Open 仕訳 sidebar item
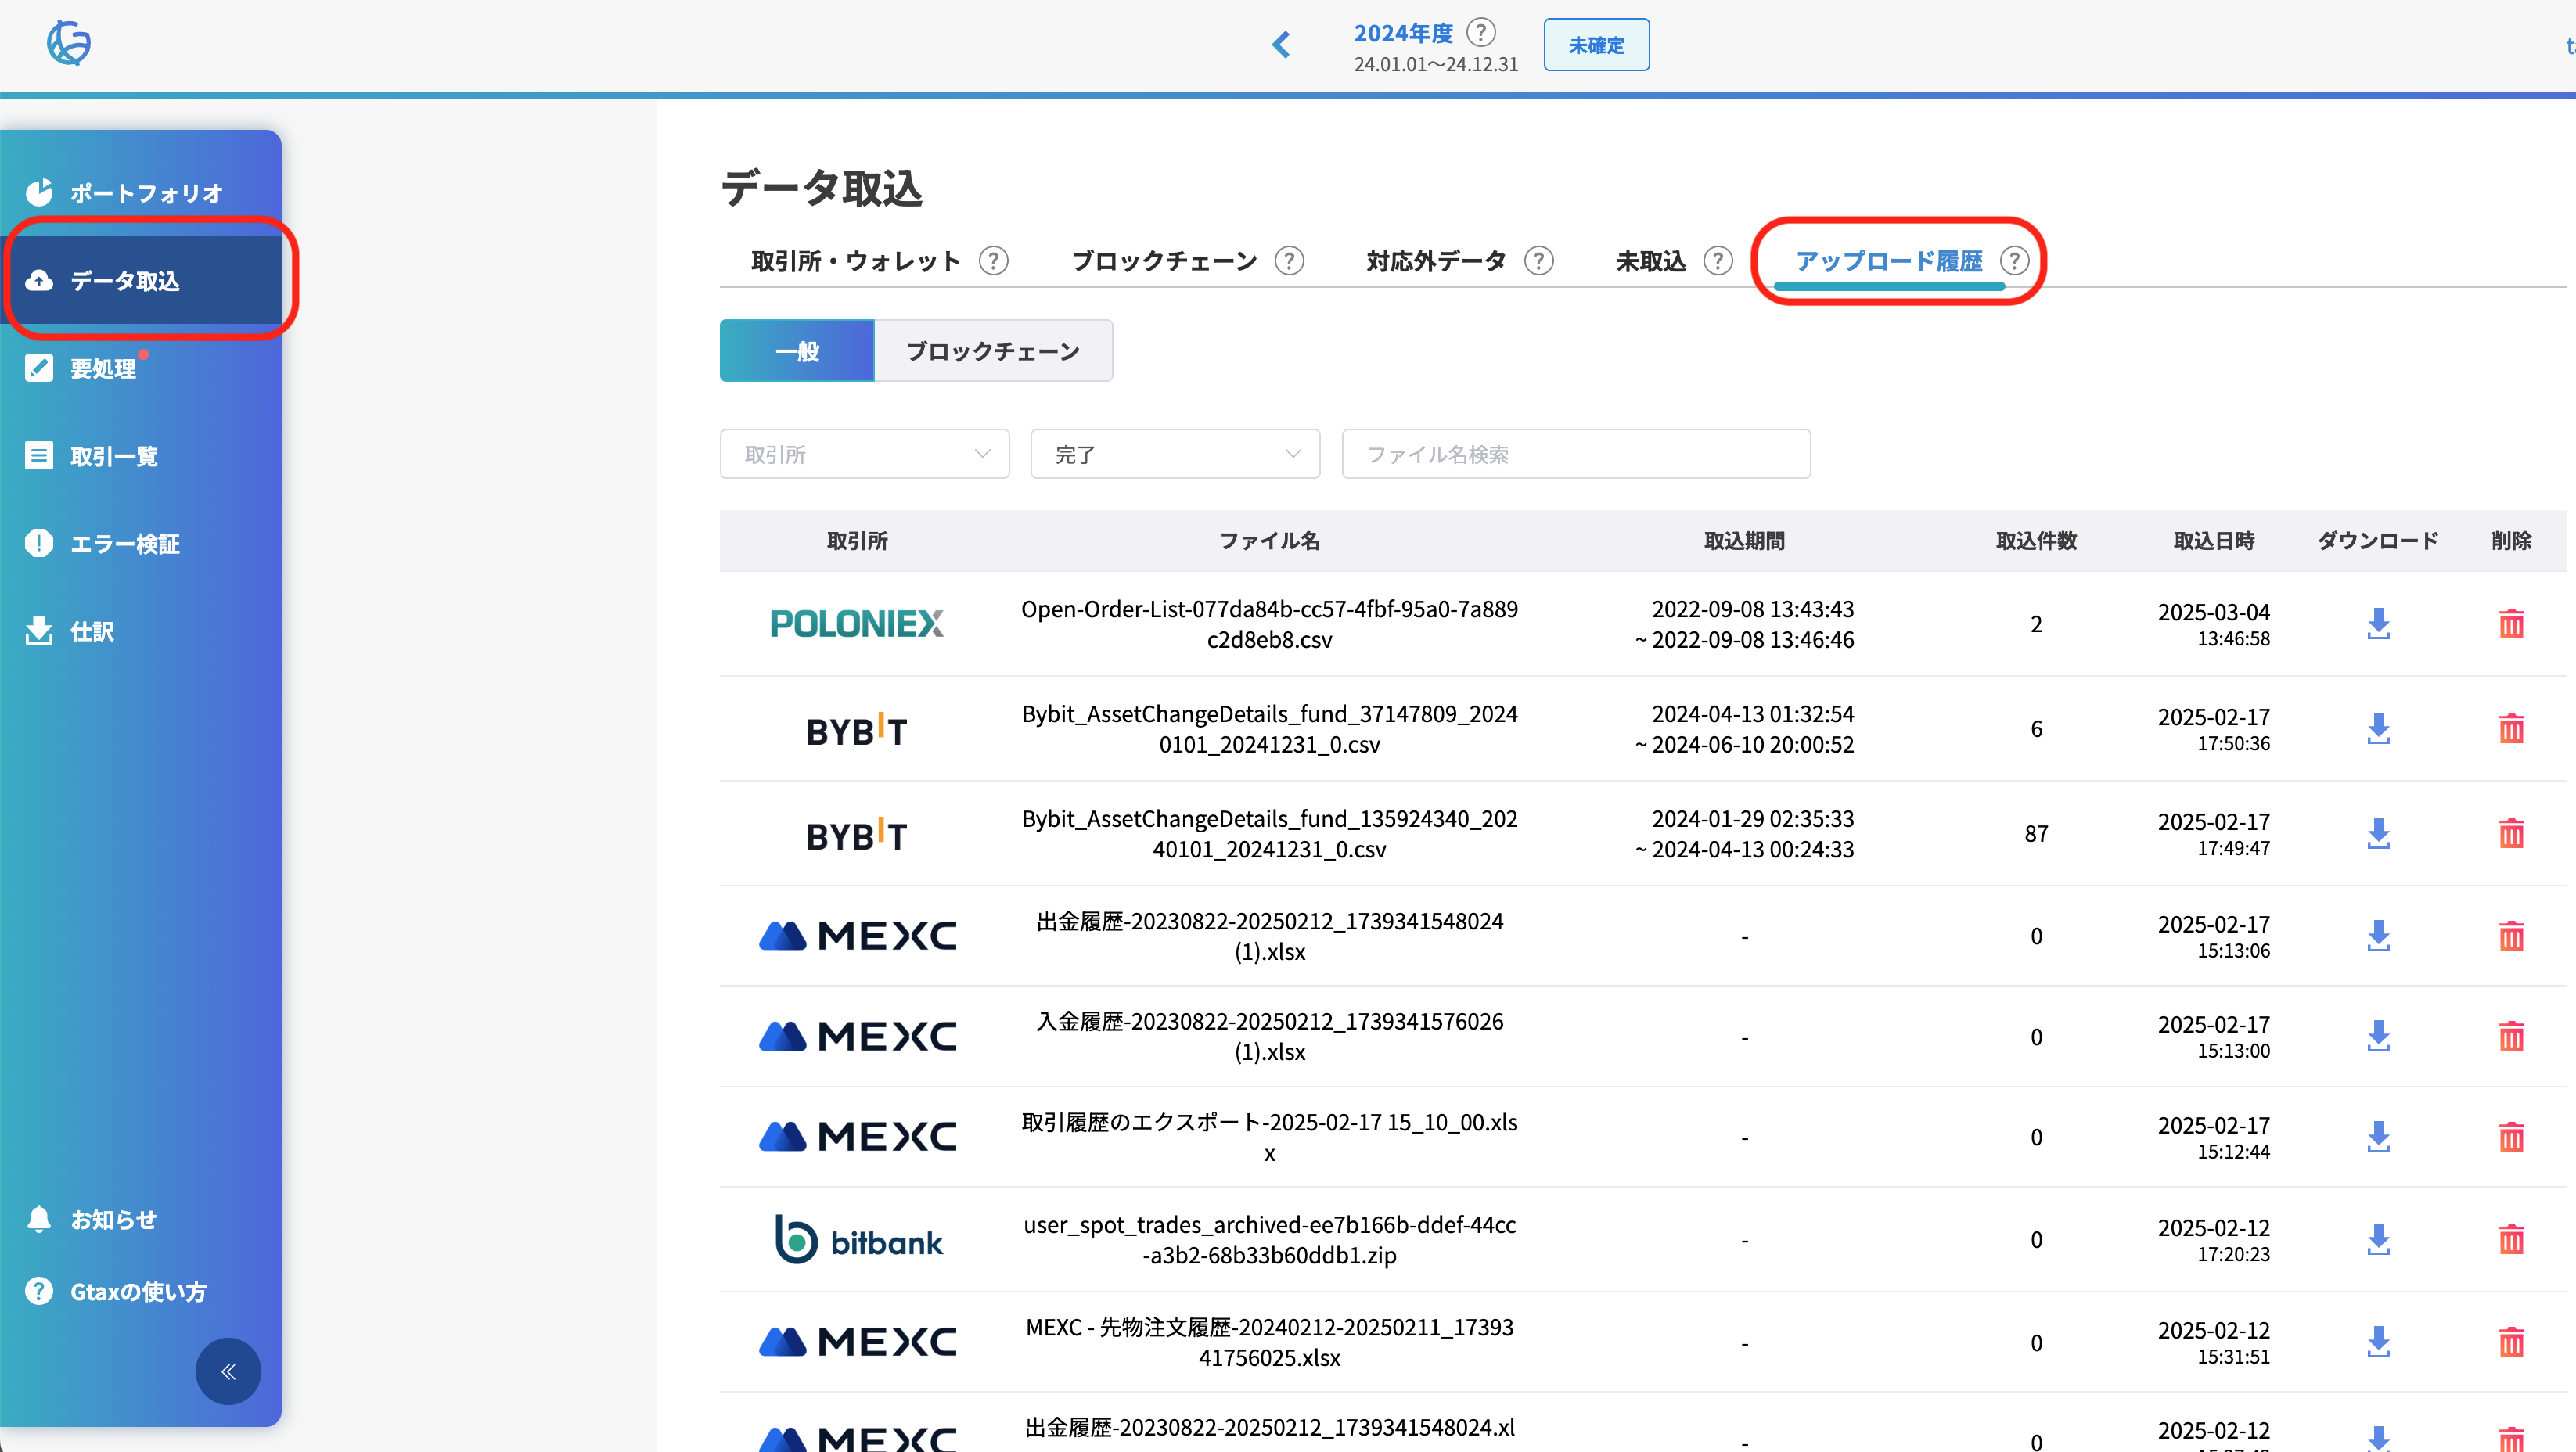The height and width of the screenshot is (1452, 2576). (x=141, y=632)
